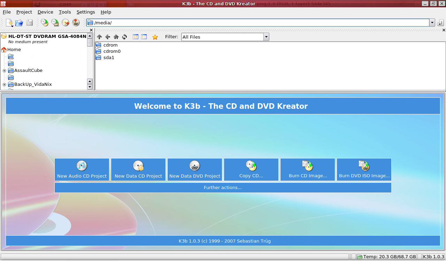Click the Further actions... bar
The width and height of the screenshot is (446, 261).
pos(223,188)
